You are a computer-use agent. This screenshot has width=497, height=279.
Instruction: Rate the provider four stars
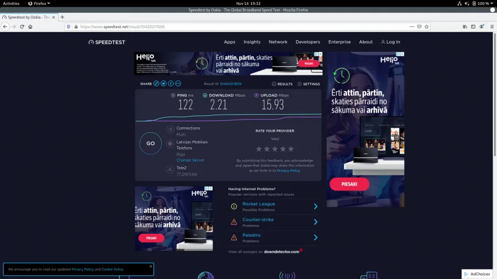coord(283,149)
